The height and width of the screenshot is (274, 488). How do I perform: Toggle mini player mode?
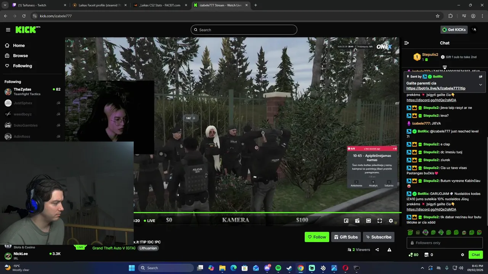pos(346,221)
